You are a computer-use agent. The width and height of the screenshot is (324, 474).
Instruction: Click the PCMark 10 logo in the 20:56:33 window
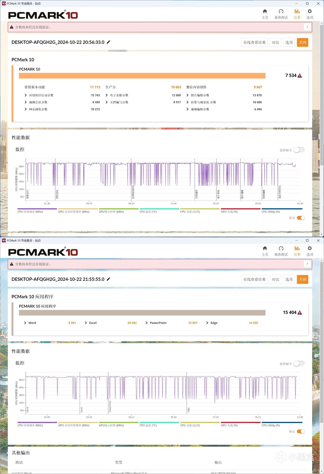point(43,15)
